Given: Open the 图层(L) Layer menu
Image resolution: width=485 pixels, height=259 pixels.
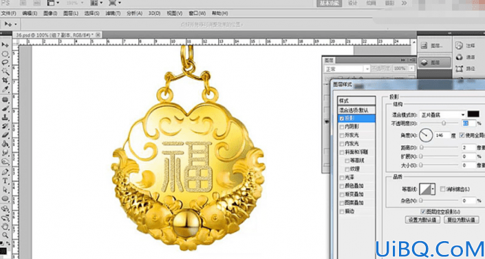Looking at the screenshot, I should [x=71, y=13].
